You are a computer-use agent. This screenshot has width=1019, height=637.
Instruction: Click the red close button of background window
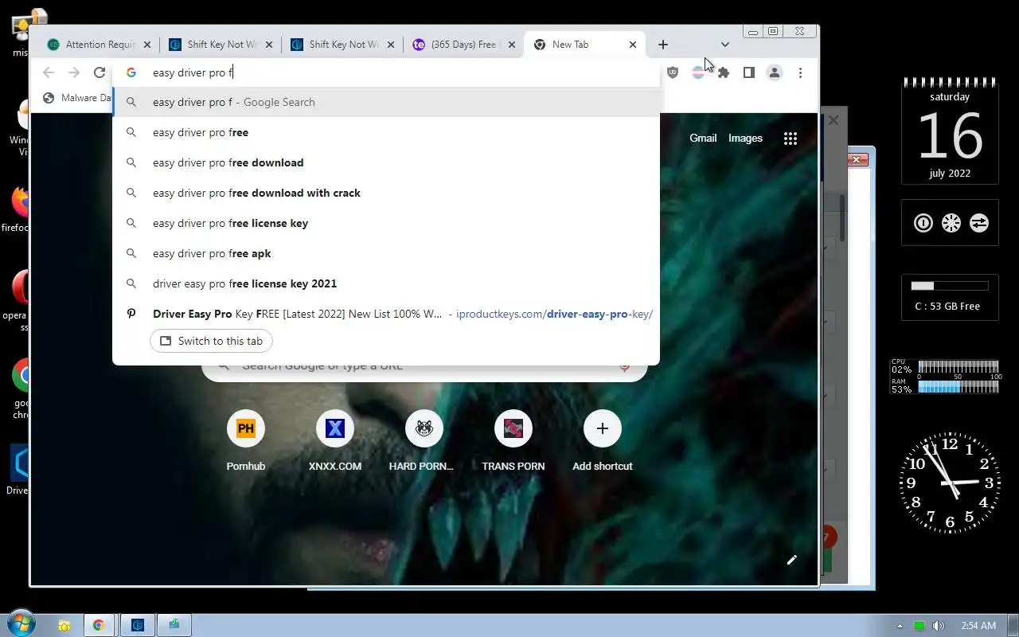tap(857, 159)
